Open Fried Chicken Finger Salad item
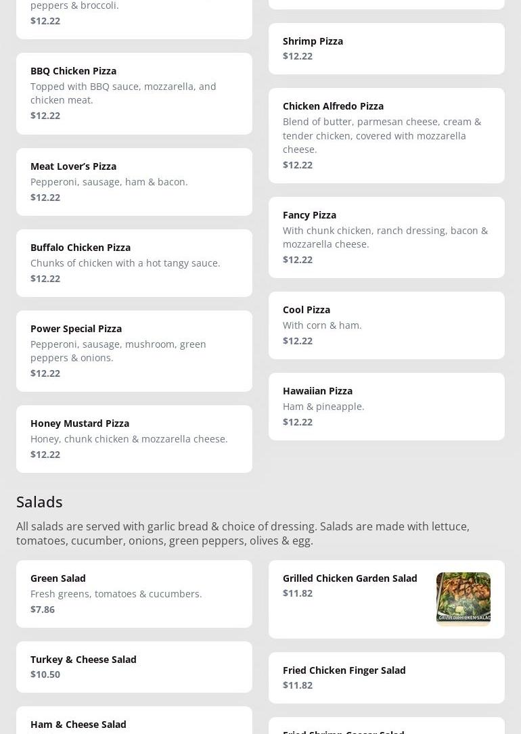 coord(386,677)
